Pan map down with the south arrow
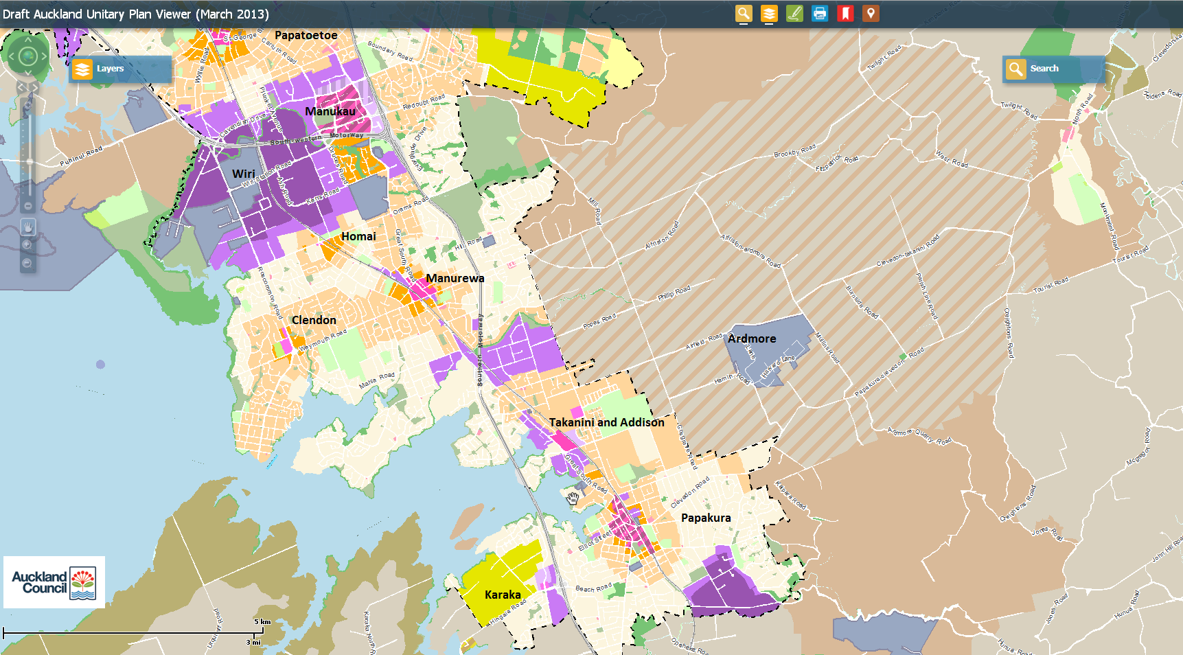This screenshot has width=1183, height=655. click(28, 72)
